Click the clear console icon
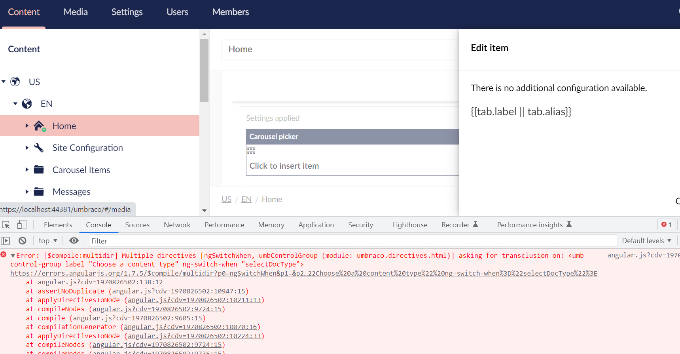This screenshot has height=354, width=680. tap(23, 241)
